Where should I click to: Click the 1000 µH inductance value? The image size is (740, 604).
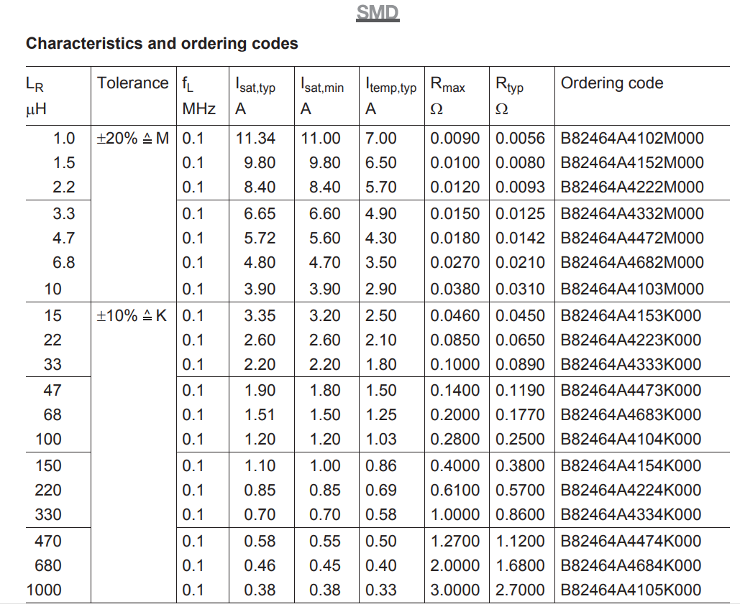45,590
